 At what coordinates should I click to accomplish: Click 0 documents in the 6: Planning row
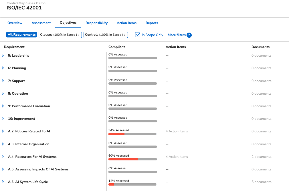tap(261, 68)
